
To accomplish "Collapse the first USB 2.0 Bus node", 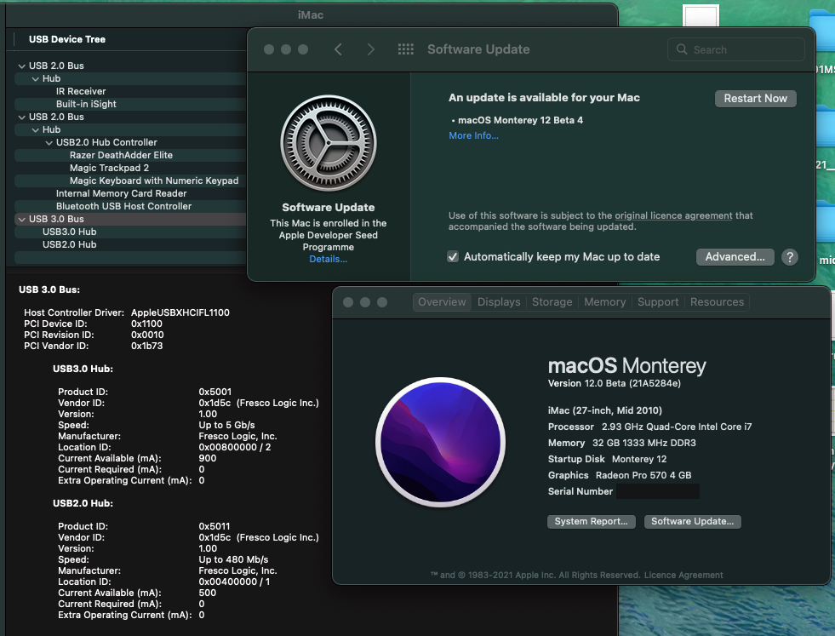I will pos(21,66).
